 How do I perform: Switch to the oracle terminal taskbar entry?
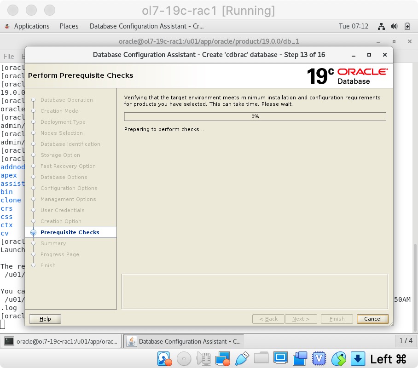61,341
